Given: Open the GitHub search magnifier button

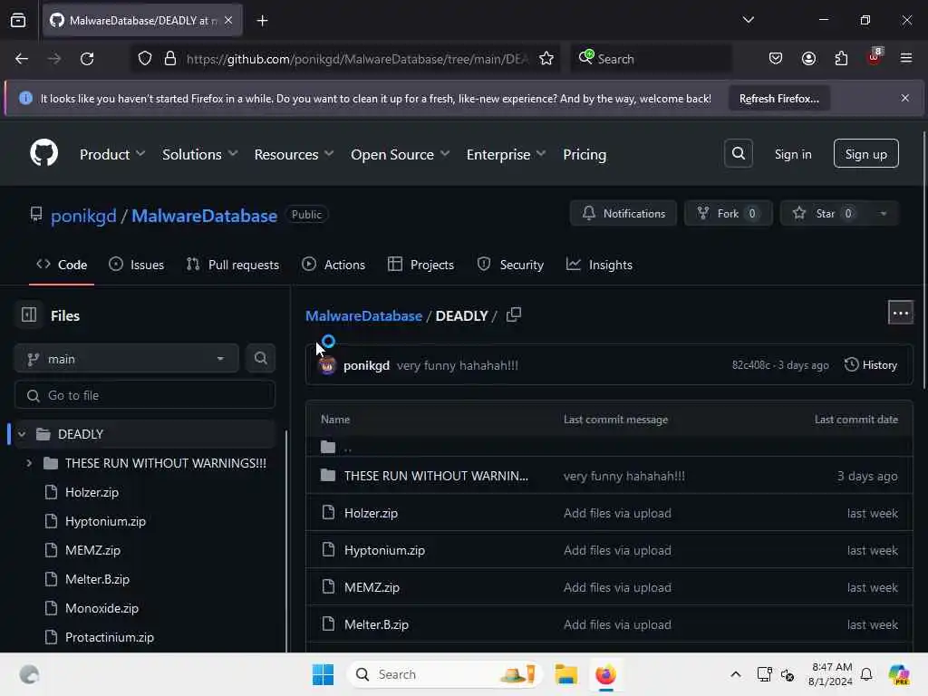Looking at the screenshot, I should pos(738,154).
